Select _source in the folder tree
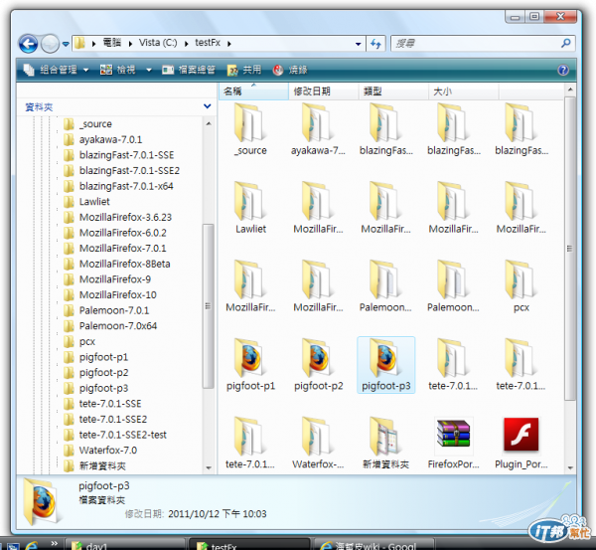The height and width of the screenshot is (550, 596). coord(95,124)
